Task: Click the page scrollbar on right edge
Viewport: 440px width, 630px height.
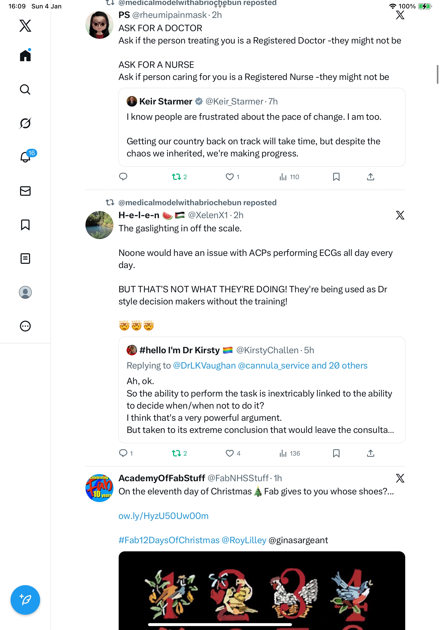Action: point(437,74)
